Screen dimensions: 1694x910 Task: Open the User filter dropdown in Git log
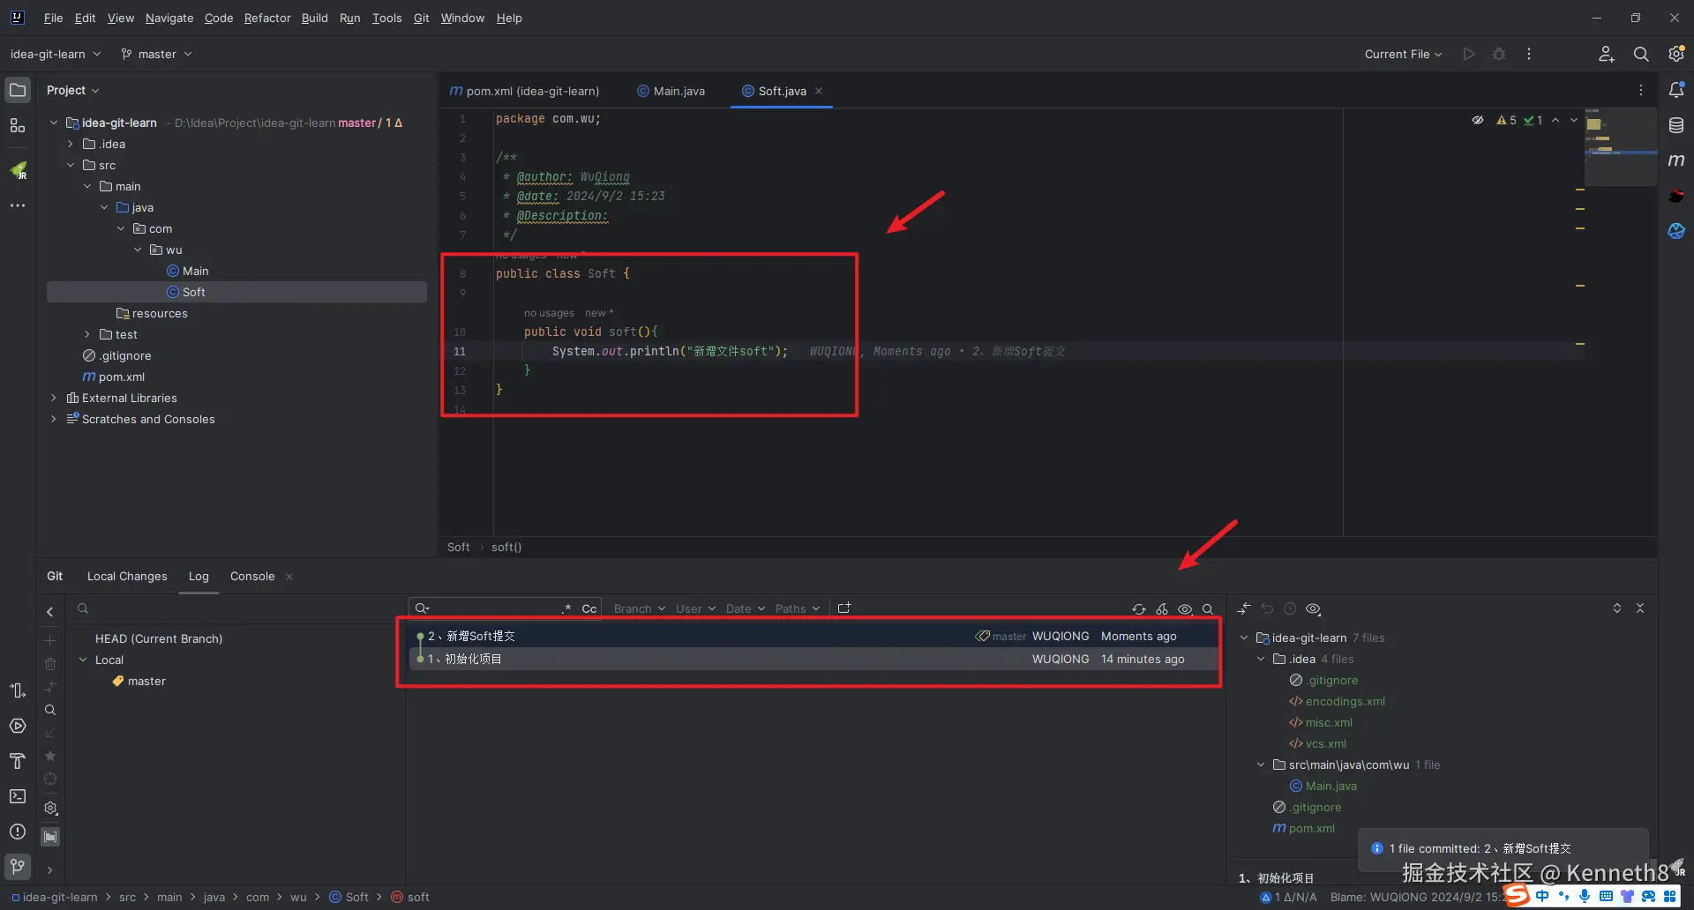(x=695, y=608)
